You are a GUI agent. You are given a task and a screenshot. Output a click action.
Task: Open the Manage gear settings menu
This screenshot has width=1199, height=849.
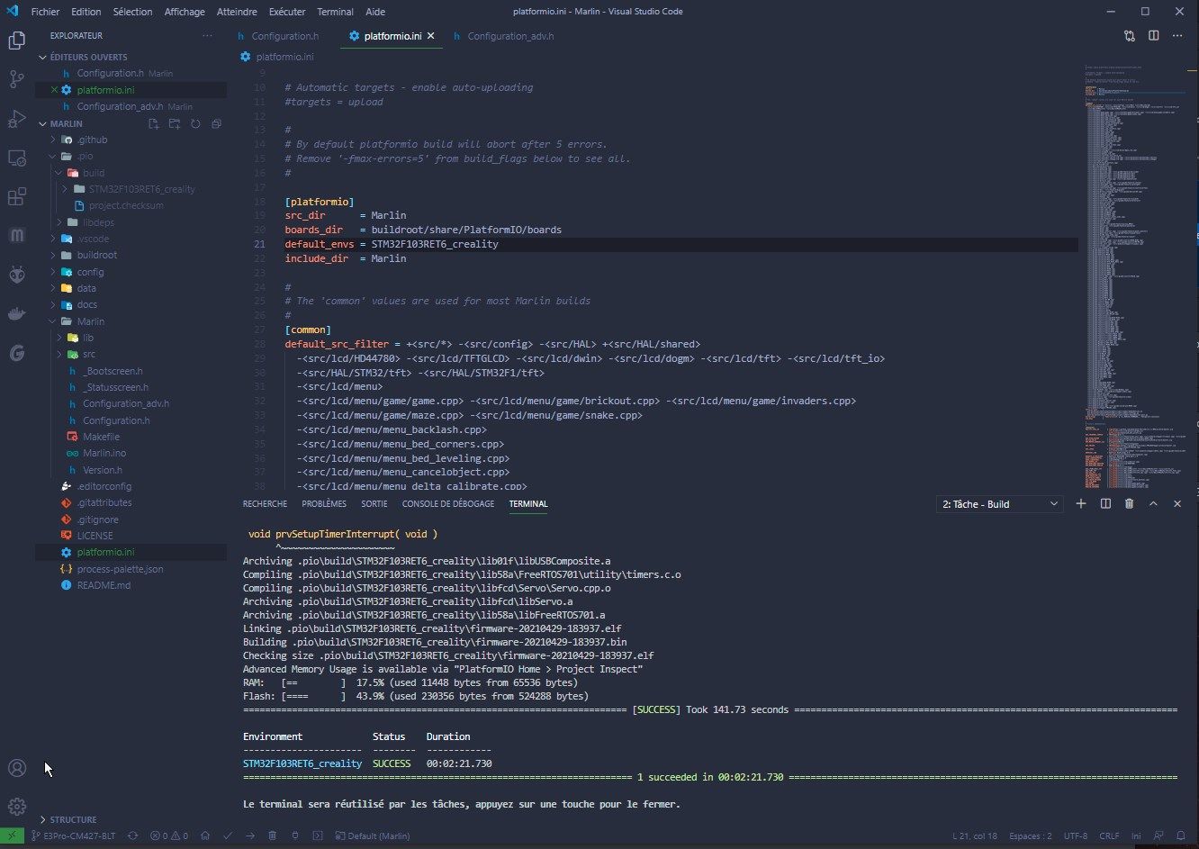(16, 807)
